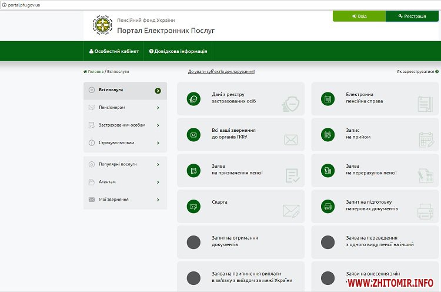Click the green icon next to Скарга
Viewport: 441px width, 292px height.
[x=193, y=207]
